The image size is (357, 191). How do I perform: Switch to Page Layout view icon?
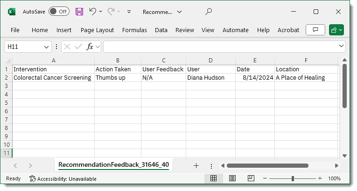[232, 178]
